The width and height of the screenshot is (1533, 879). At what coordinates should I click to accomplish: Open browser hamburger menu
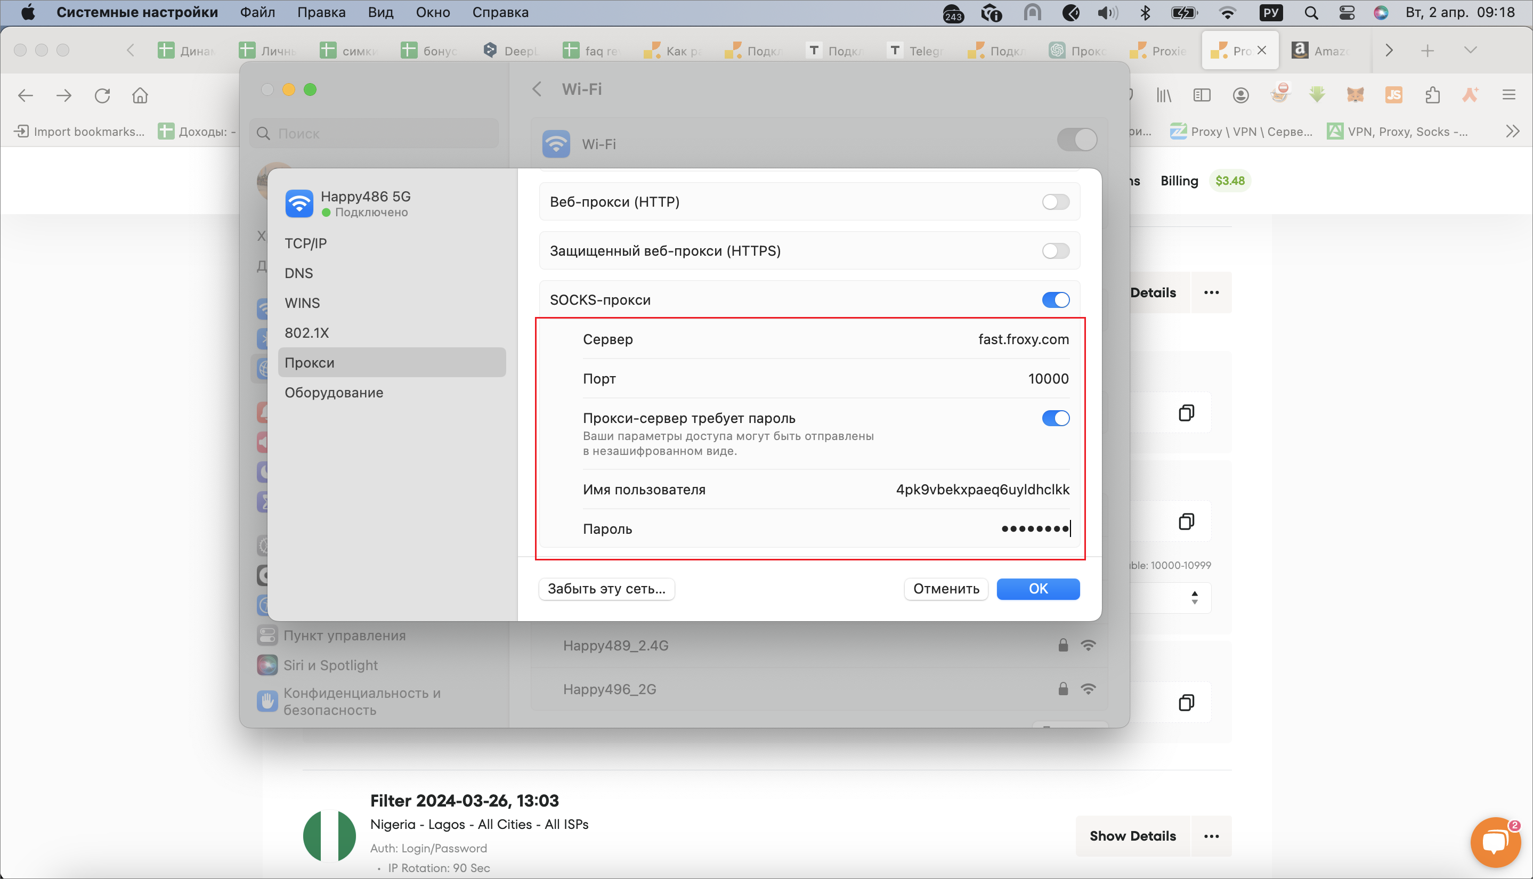[1509, 95]
